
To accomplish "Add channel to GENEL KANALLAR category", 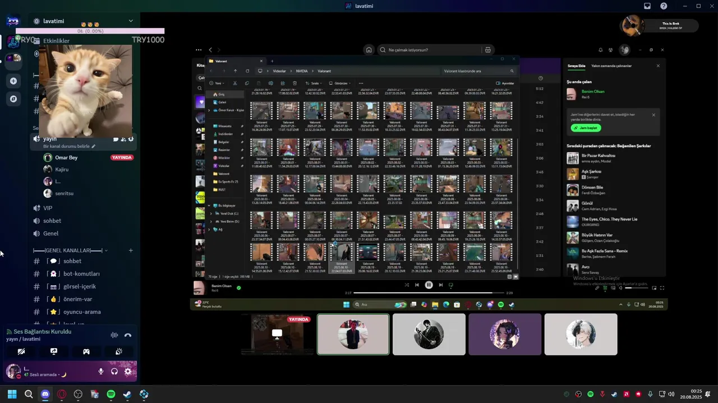I will (131, 250).
